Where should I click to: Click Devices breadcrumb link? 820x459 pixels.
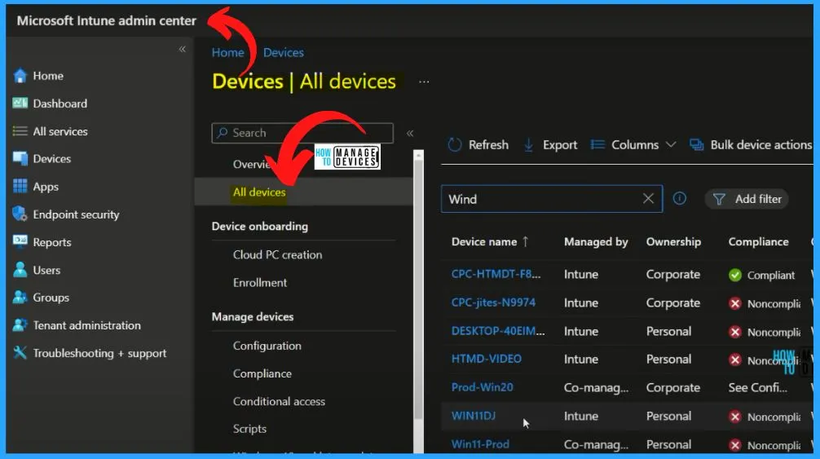[x=284, y=52]
